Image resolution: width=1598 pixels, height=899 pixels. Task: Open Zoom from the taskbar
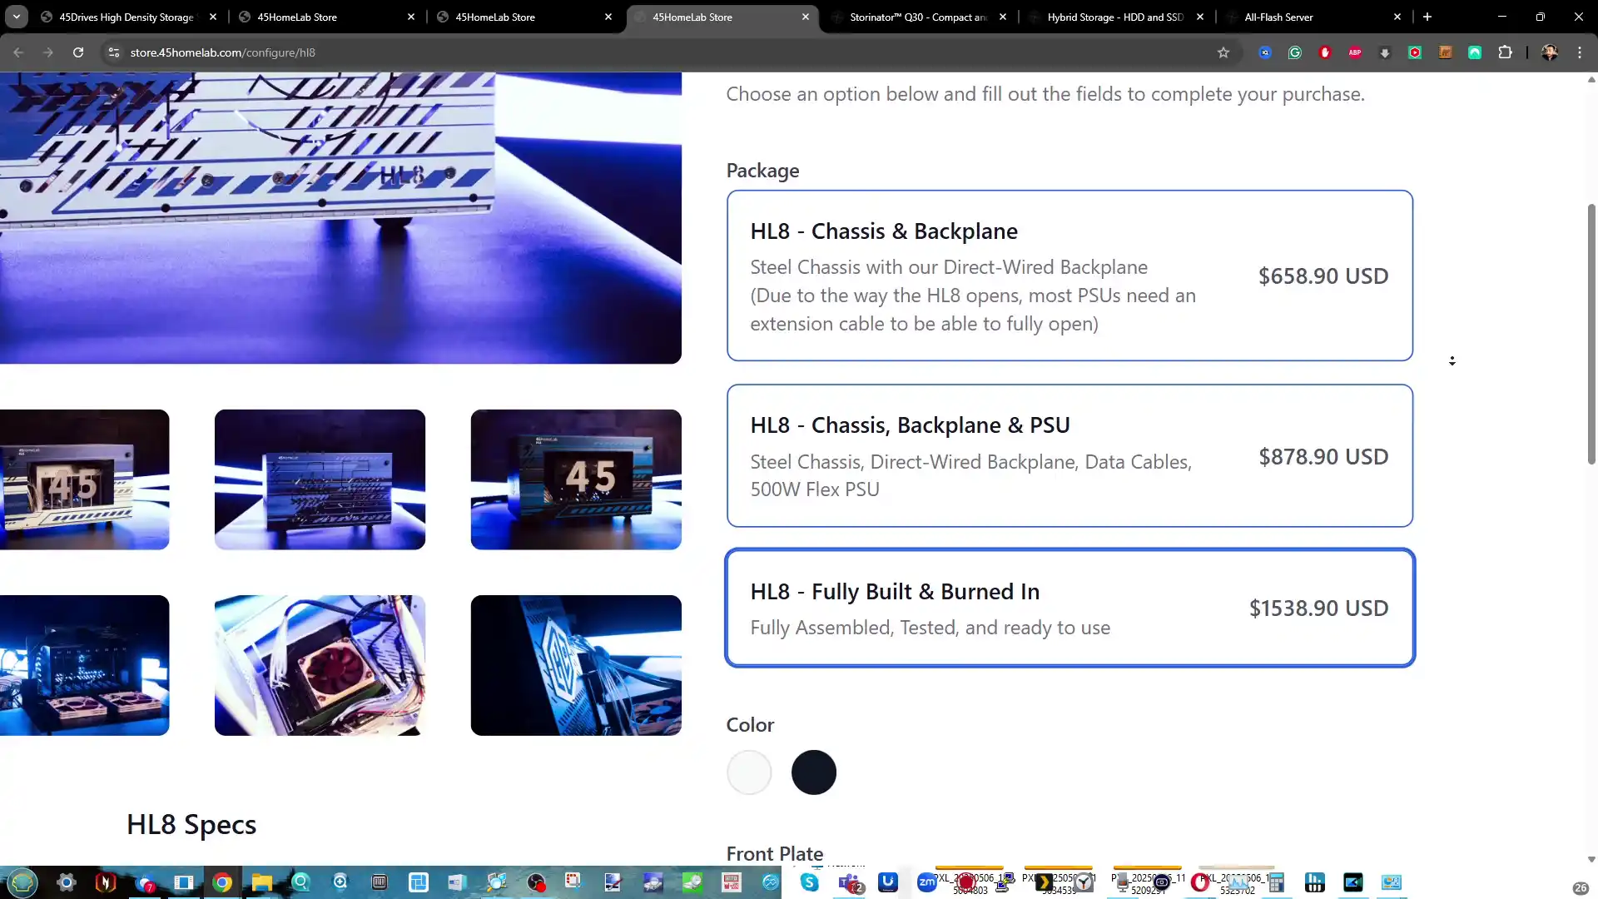pyautogui.click(x=927, y=882)
